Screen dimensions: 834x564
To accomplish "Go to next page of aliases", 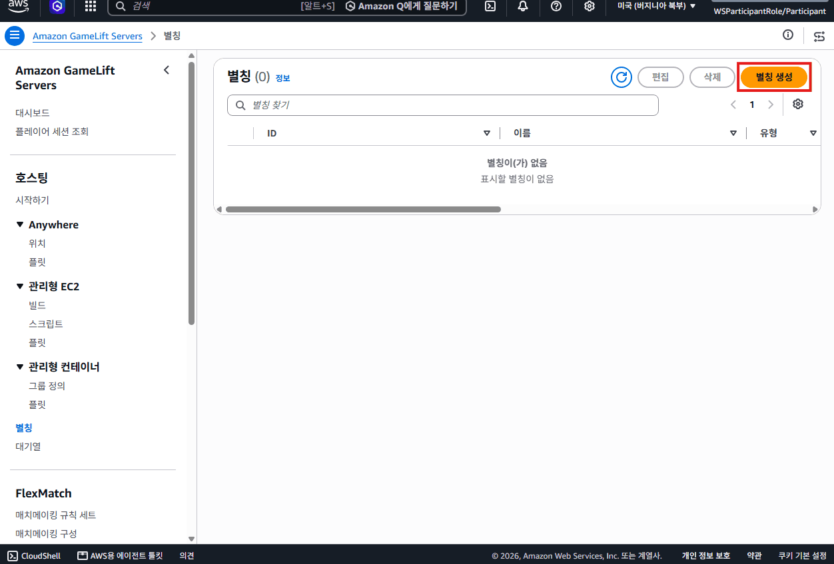I will point(771,105).
